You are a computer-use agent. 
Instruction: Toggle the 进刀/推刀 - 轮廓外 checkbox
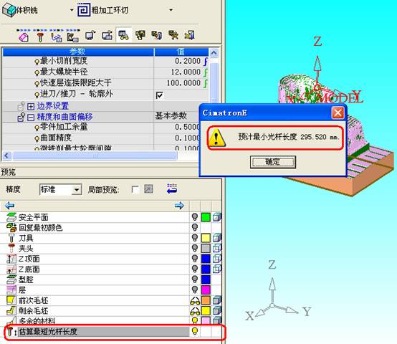(x=160, y=95)
